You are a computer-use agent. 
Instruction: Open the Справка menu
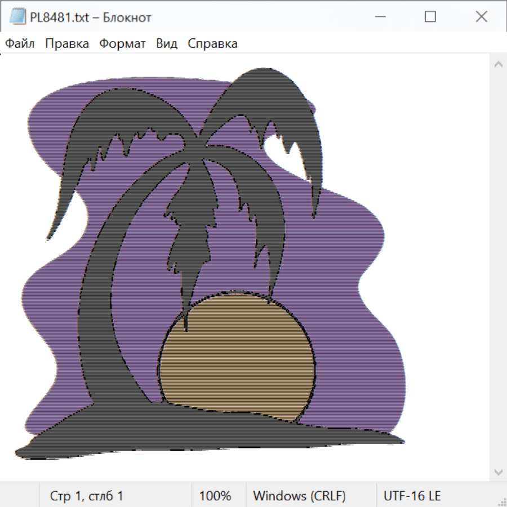point(212,44)
